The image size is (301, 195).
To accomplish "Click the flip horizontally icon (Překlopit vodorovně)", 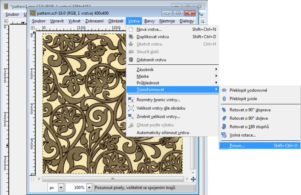I will coord(224,90).
